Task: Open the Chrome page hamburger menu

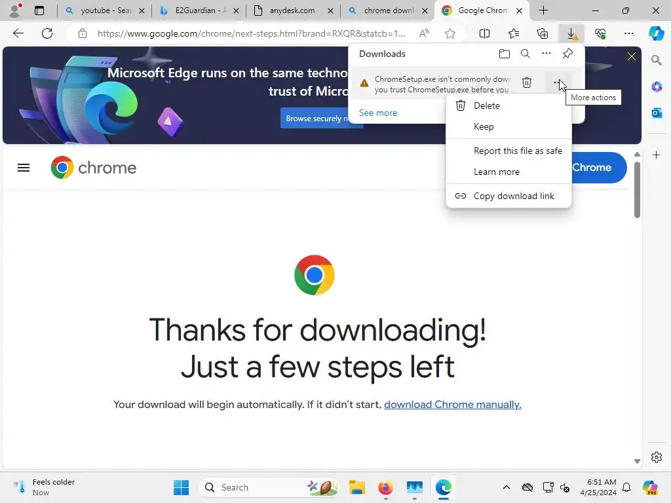Action: (x=24, y=168)
